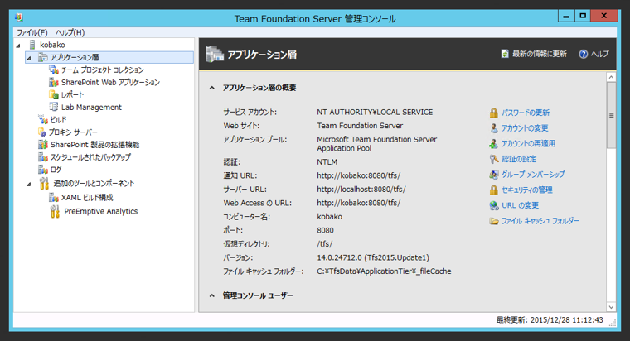This screenshot has height=341, width=630.
Task: Click the group icon for グループ メンバーシップ
Action: [x=494, y=175]
